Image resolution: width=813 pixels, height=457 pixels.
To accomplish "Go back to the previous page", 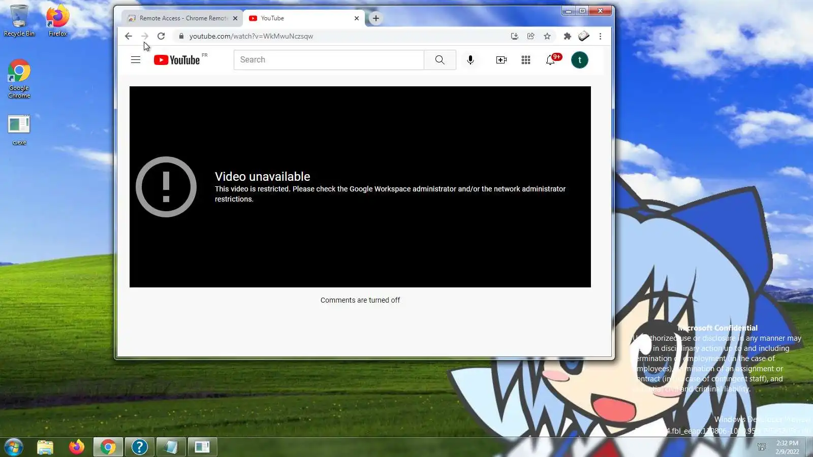I will [x=129, y=36].
